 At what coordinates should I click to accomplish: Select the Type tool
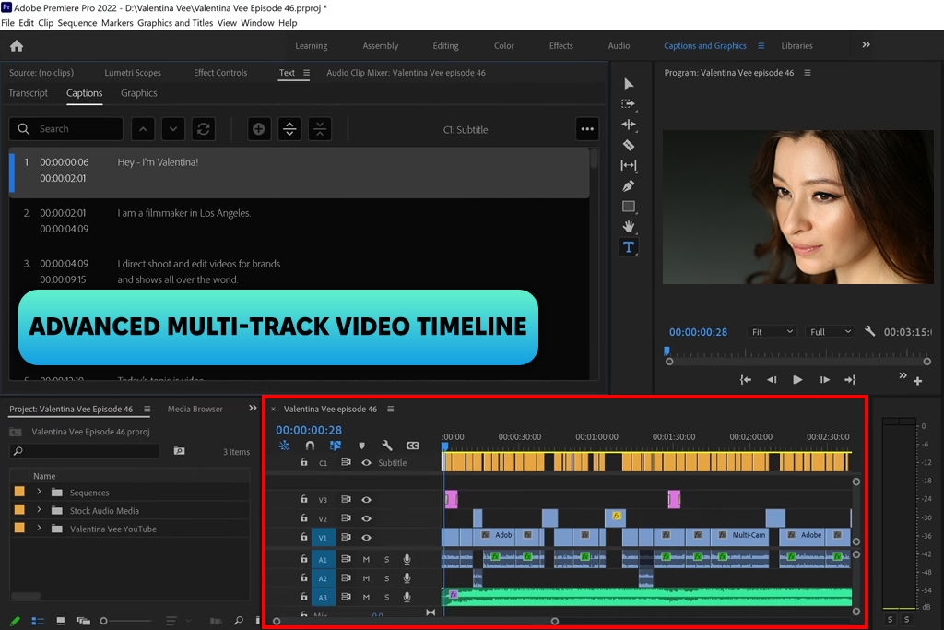[629, 247]
